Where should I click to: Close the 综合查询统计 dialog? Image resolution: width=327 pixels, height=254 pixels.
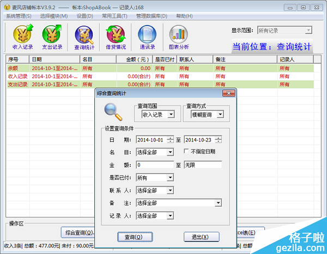click(x=231, y=94)
